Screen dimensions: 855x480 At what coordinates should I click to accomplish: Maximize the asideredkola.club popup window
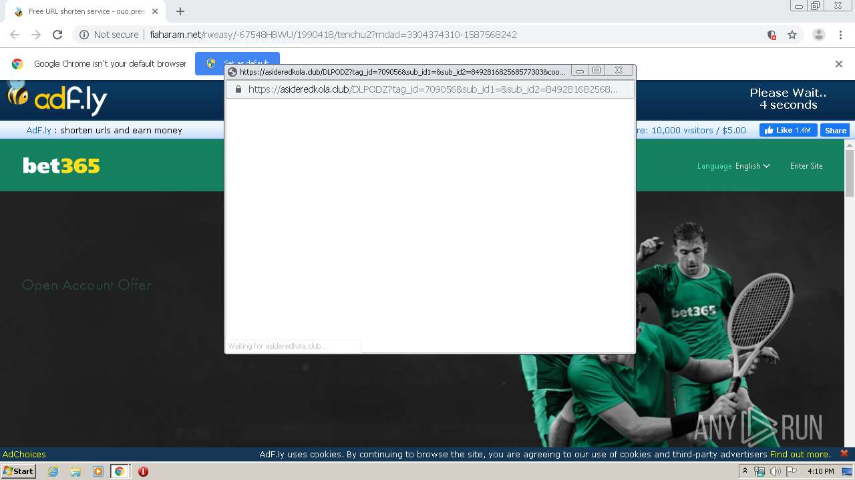[x=596, y=71]
